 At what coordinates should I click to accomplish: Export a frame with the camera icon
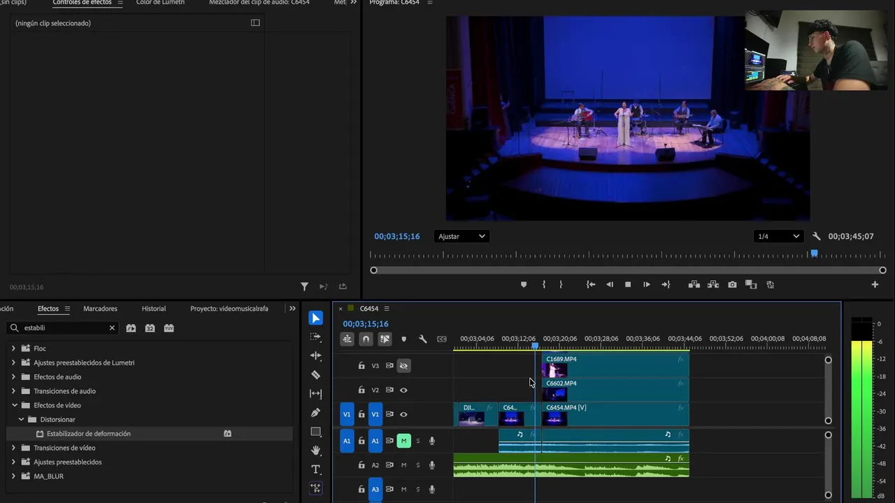pyautogui.click(x=732, y=284)
